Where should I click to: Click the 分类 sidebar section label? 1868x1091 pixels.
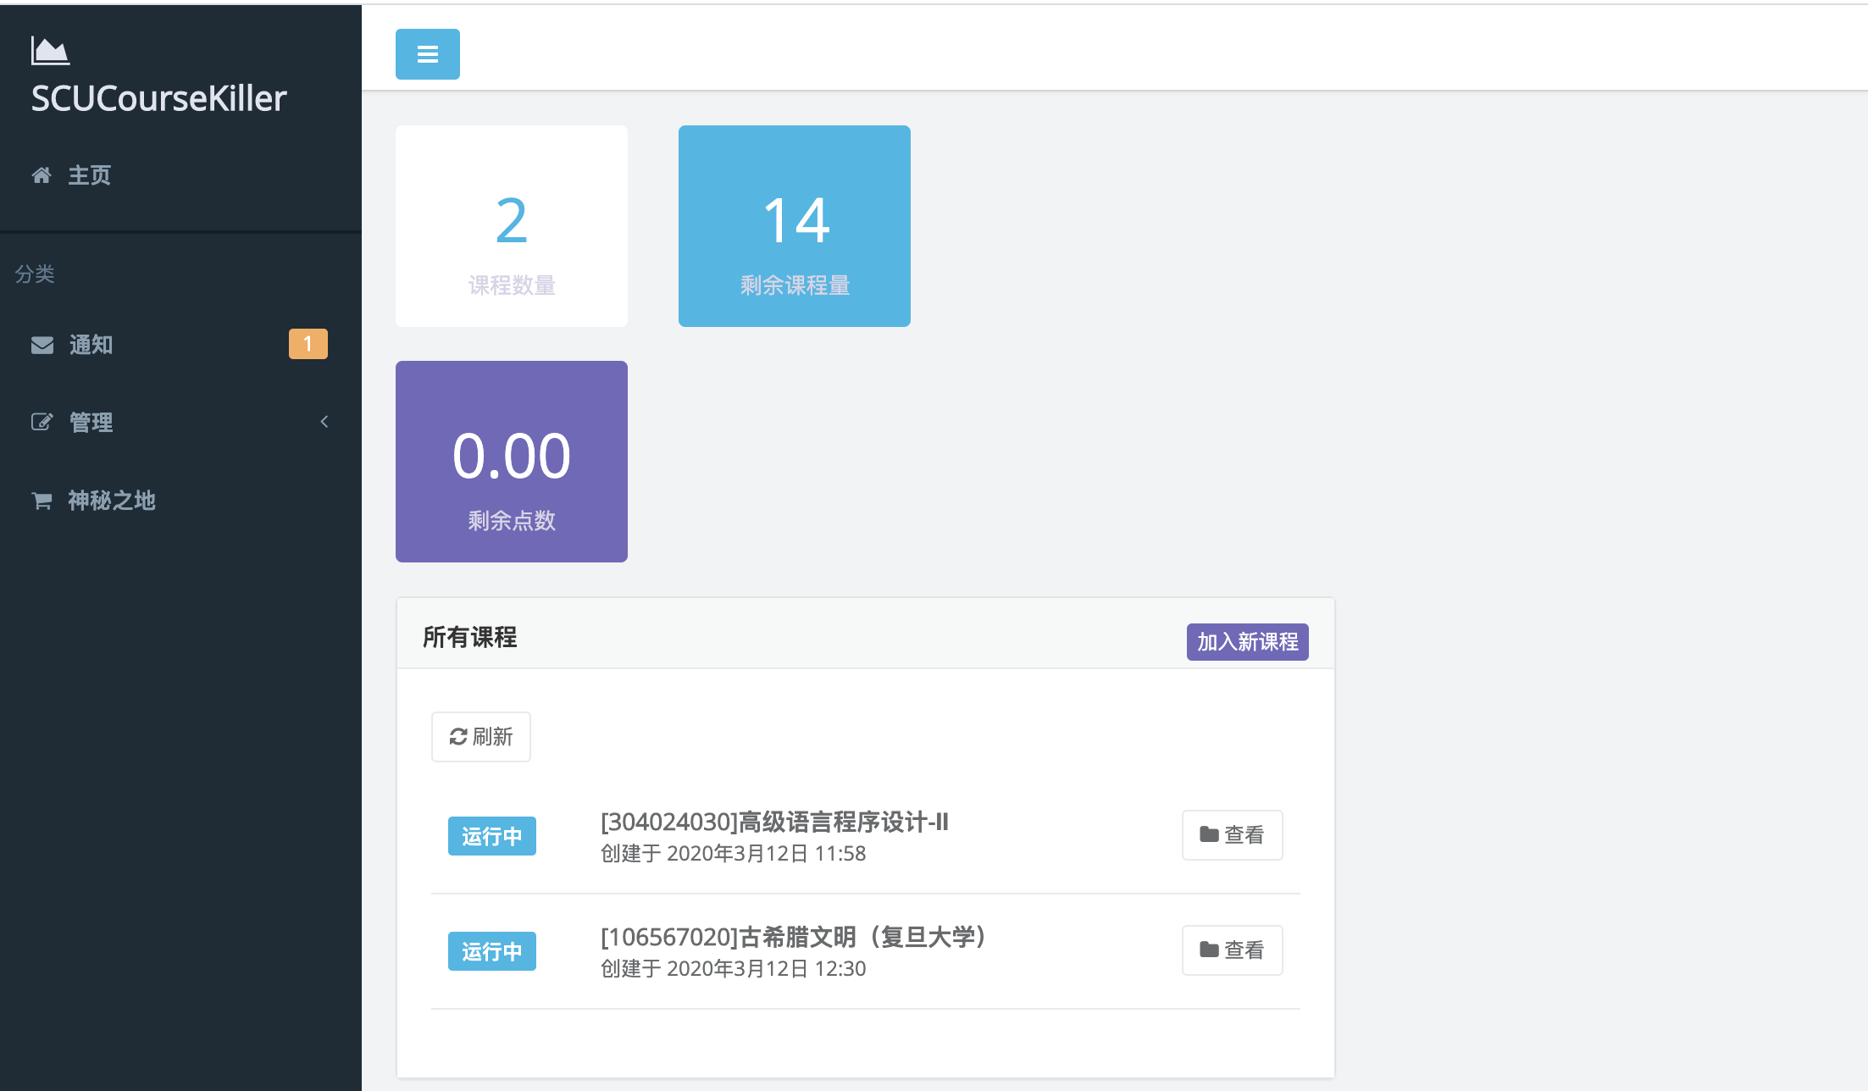click(35, 274)
